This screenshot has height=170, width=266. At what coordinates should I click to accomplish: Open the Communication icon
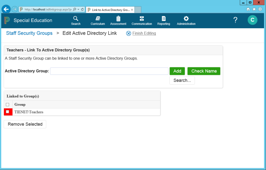pyautogui.click(x=142, y=19)
